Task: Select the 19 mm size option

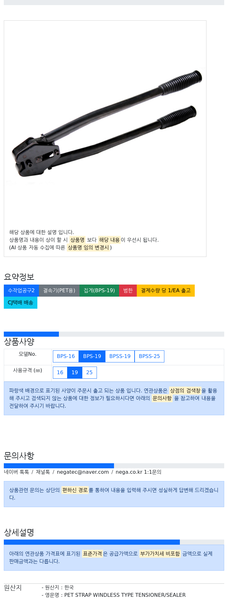Action: pyautogui.click(x=75, y=373)
